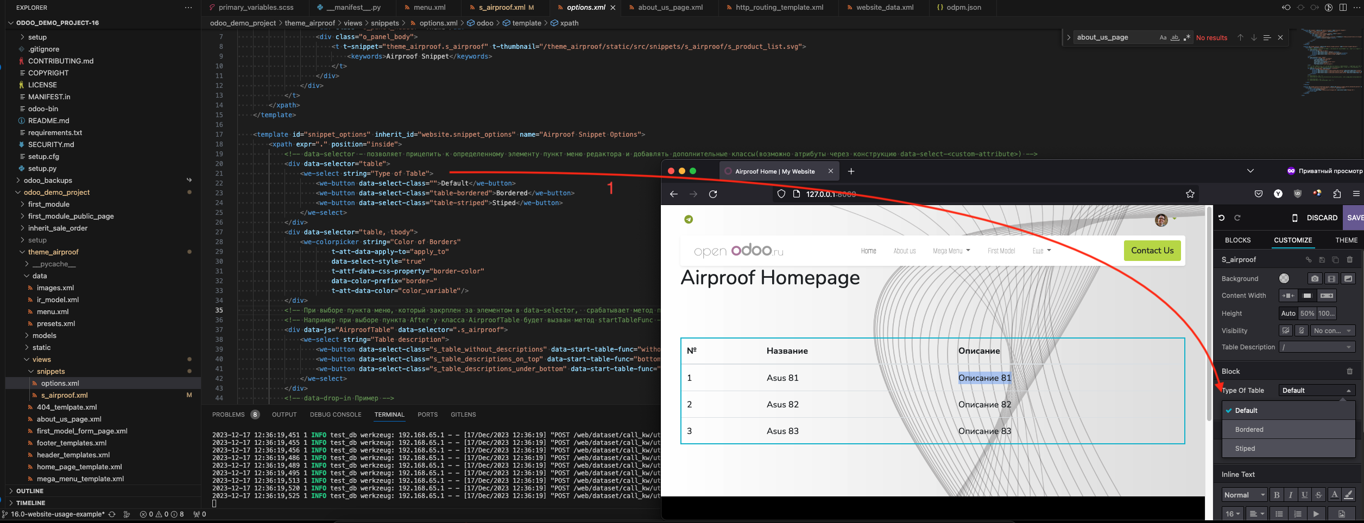Viewport: 1364px width, 523px height.
Task: Open the s_airproof.xml editor tab
Action: (x=506, y=8)
